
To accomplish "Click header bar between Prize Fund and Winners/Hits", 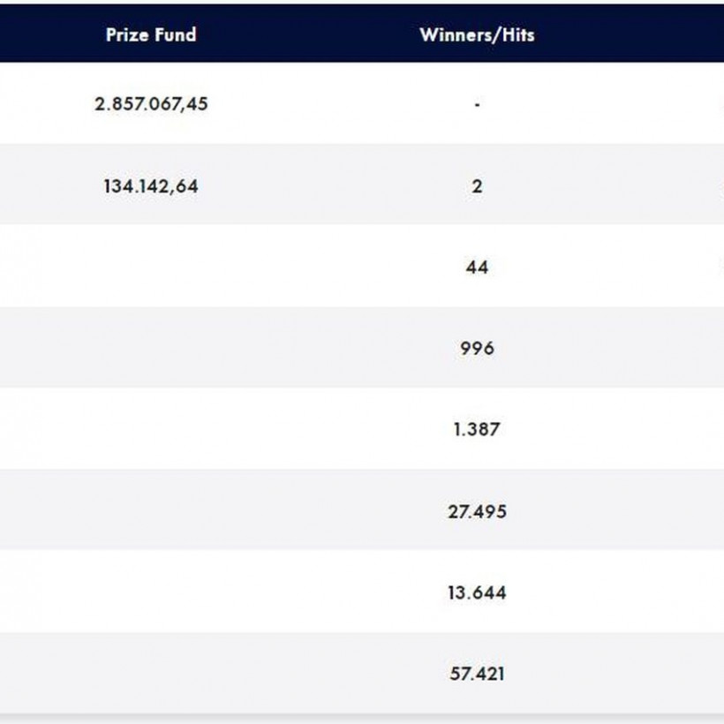I will tap(309, 35).
